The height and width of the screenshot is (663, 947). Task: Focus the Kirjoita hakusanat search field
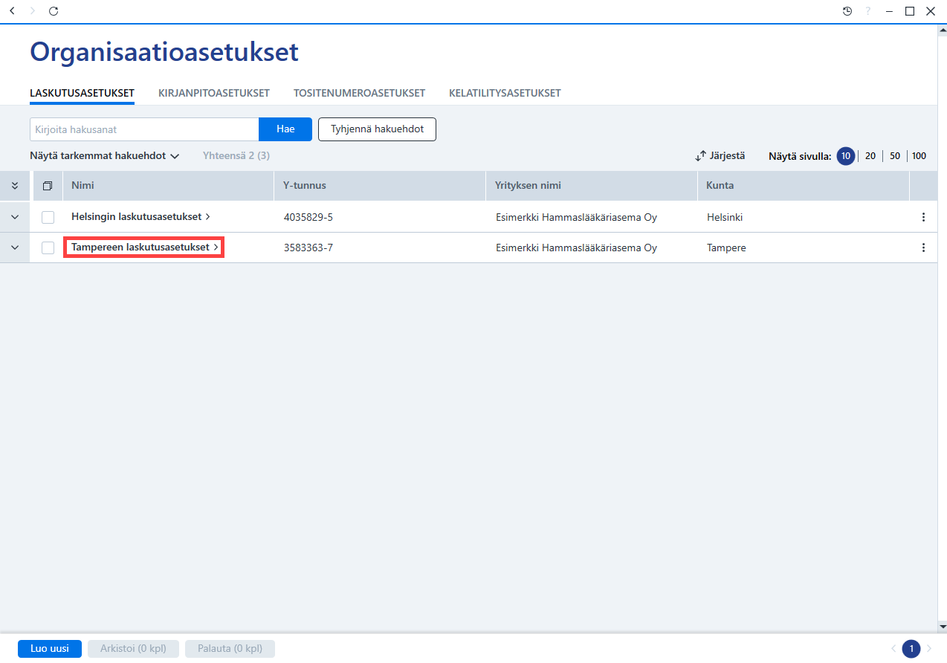click(144, 129)
